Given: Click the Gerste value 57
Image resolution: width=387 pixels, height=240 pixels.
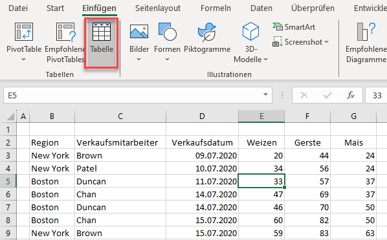Looking at the screenshot, I should (x=307, y=181).
